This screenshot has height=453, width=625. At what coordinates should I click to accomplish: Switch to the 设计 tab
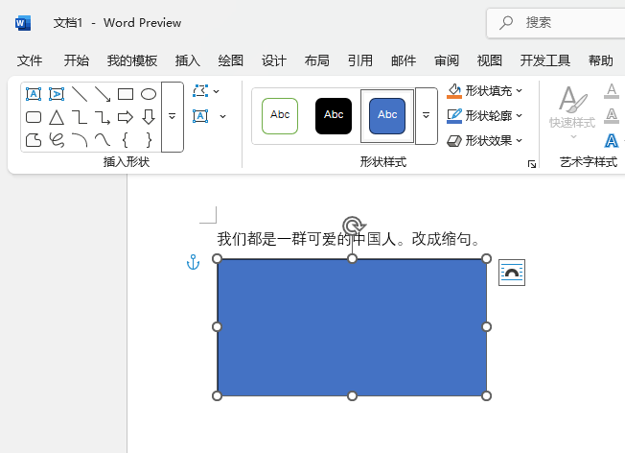[x=274, y=60]
